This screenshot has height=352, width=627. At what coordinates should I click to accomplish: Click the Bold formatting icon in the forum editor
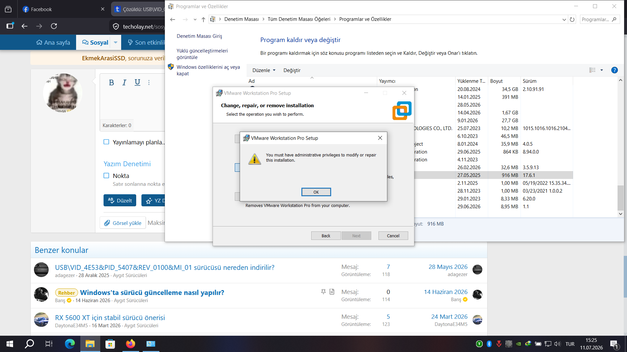[x=111, y=82]
